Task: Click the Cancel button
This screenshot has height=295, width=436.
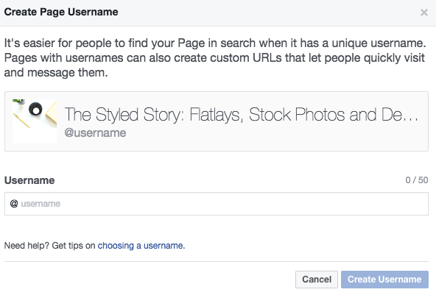Action: (x=317, y=279)
